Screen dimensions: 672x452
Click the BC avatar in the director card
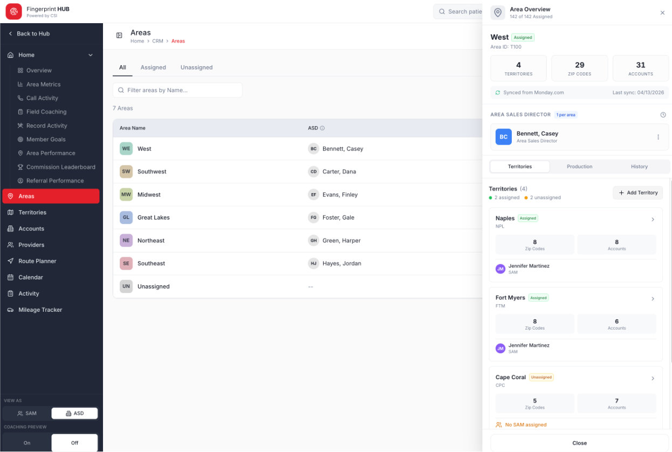tap(504, 137)
